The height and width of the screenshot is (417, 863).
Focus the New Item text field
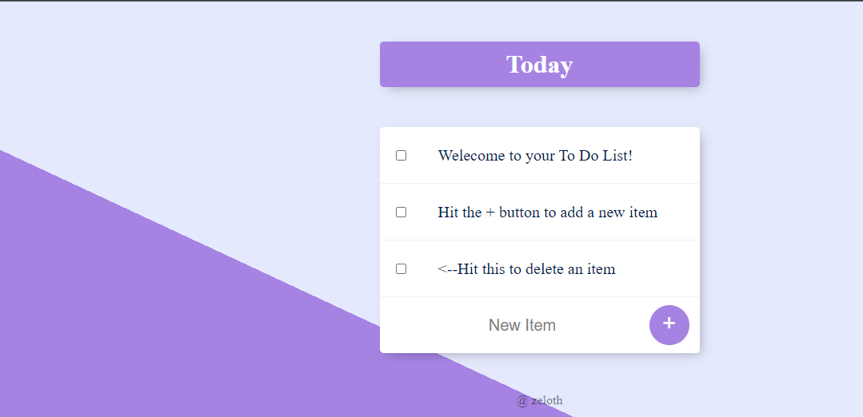click(x=521, y=324)
